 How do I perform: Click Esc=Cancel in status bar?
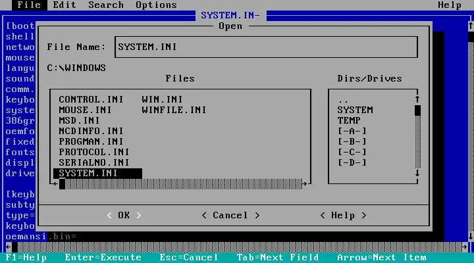(189, 258)
